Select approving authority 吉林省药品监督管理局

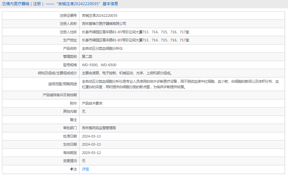[99, 128]
